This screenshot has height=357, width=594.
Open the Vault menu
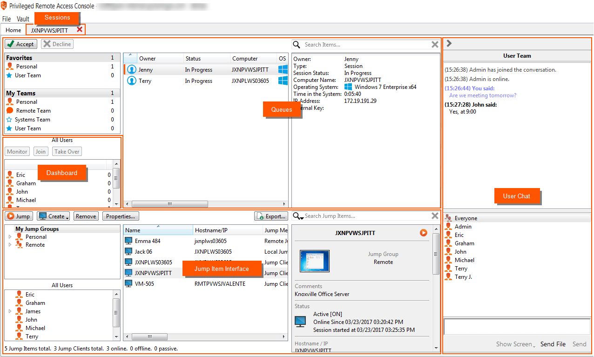[23, 19]
